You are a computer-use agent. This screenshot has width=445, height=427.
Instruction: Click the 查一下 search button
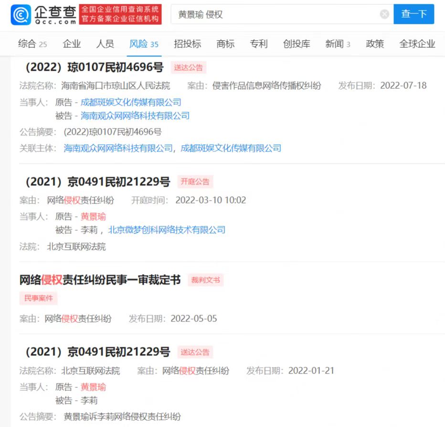(x=413, y=14)
